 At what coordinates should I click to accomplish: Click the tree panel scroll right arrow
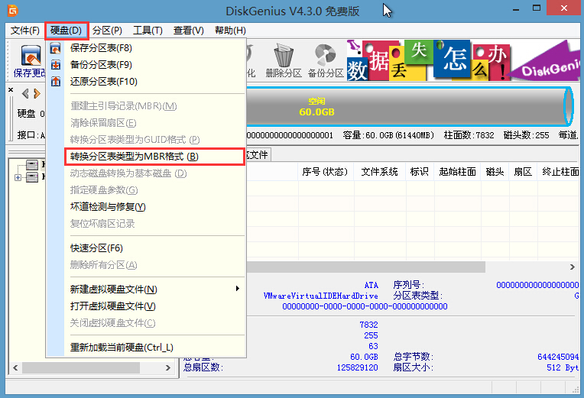click(x=168, y=368)
